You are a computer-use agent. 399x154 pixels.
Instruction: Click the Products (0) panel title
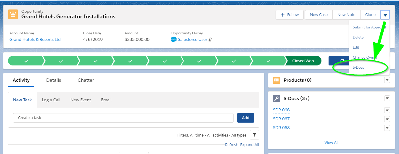[x=297, y=80]
